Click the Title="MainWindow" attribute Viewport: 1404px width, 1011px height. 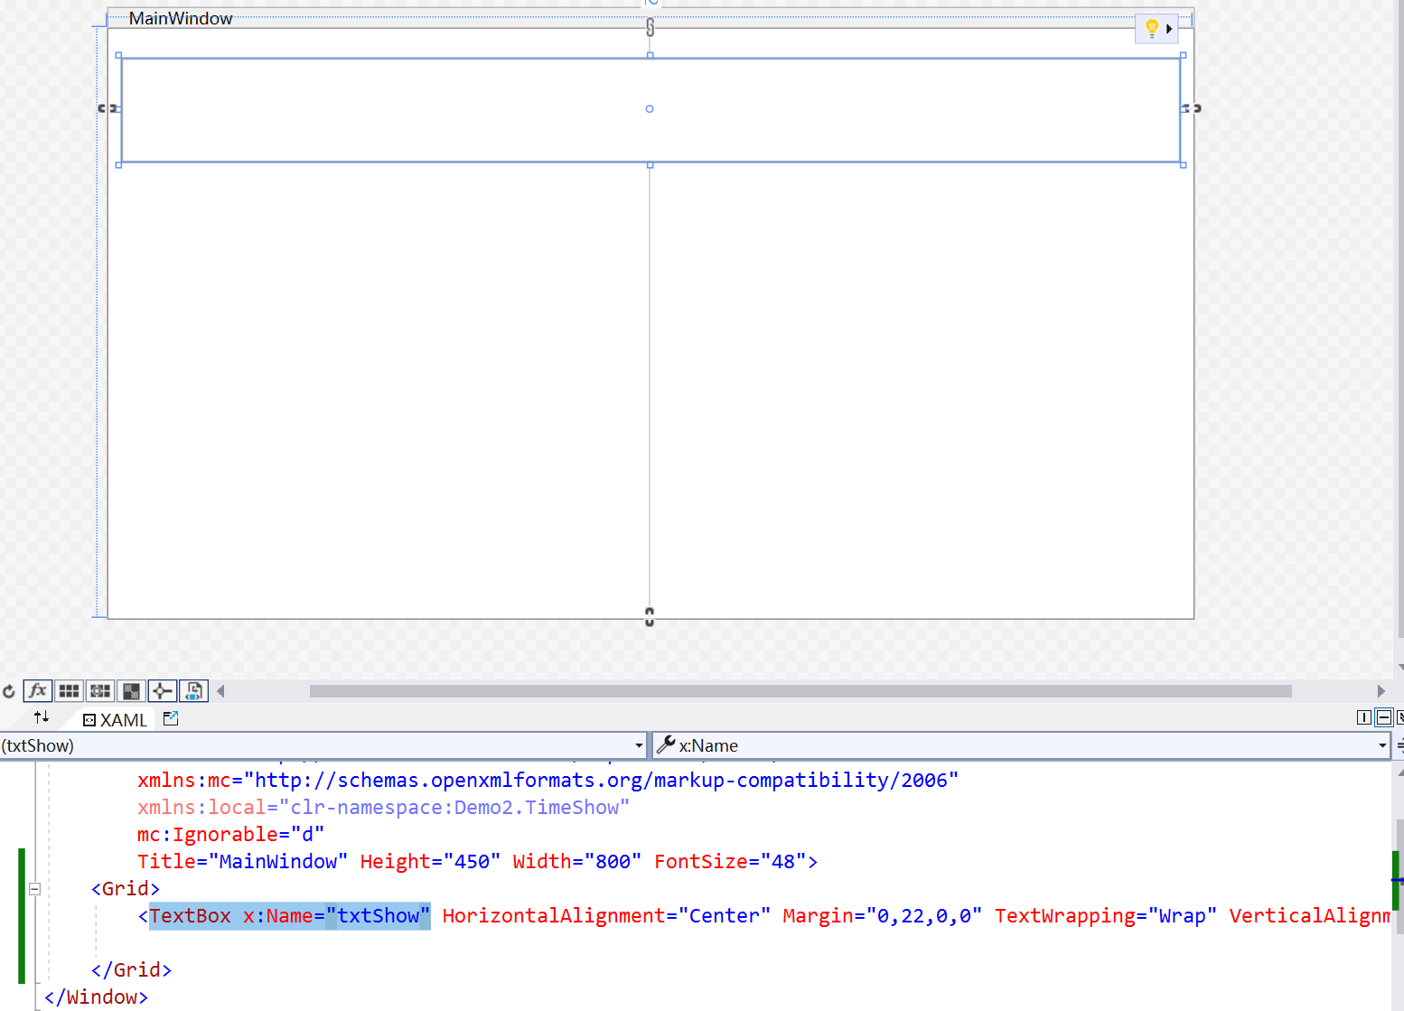[242, 862]
